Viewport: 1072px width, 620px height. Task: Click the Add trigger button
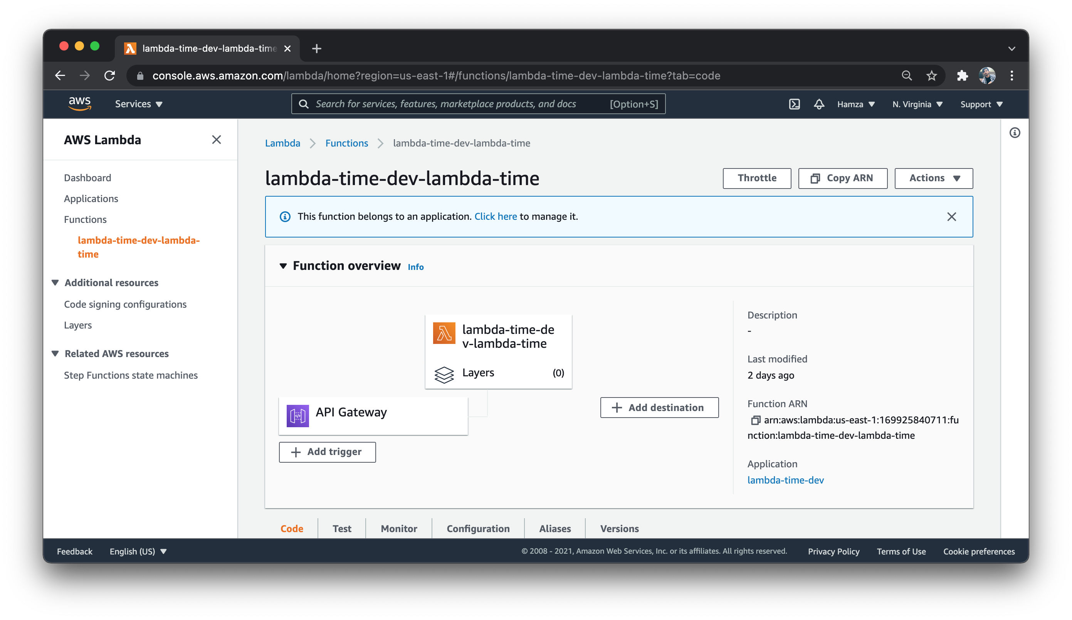click(327, 452)
